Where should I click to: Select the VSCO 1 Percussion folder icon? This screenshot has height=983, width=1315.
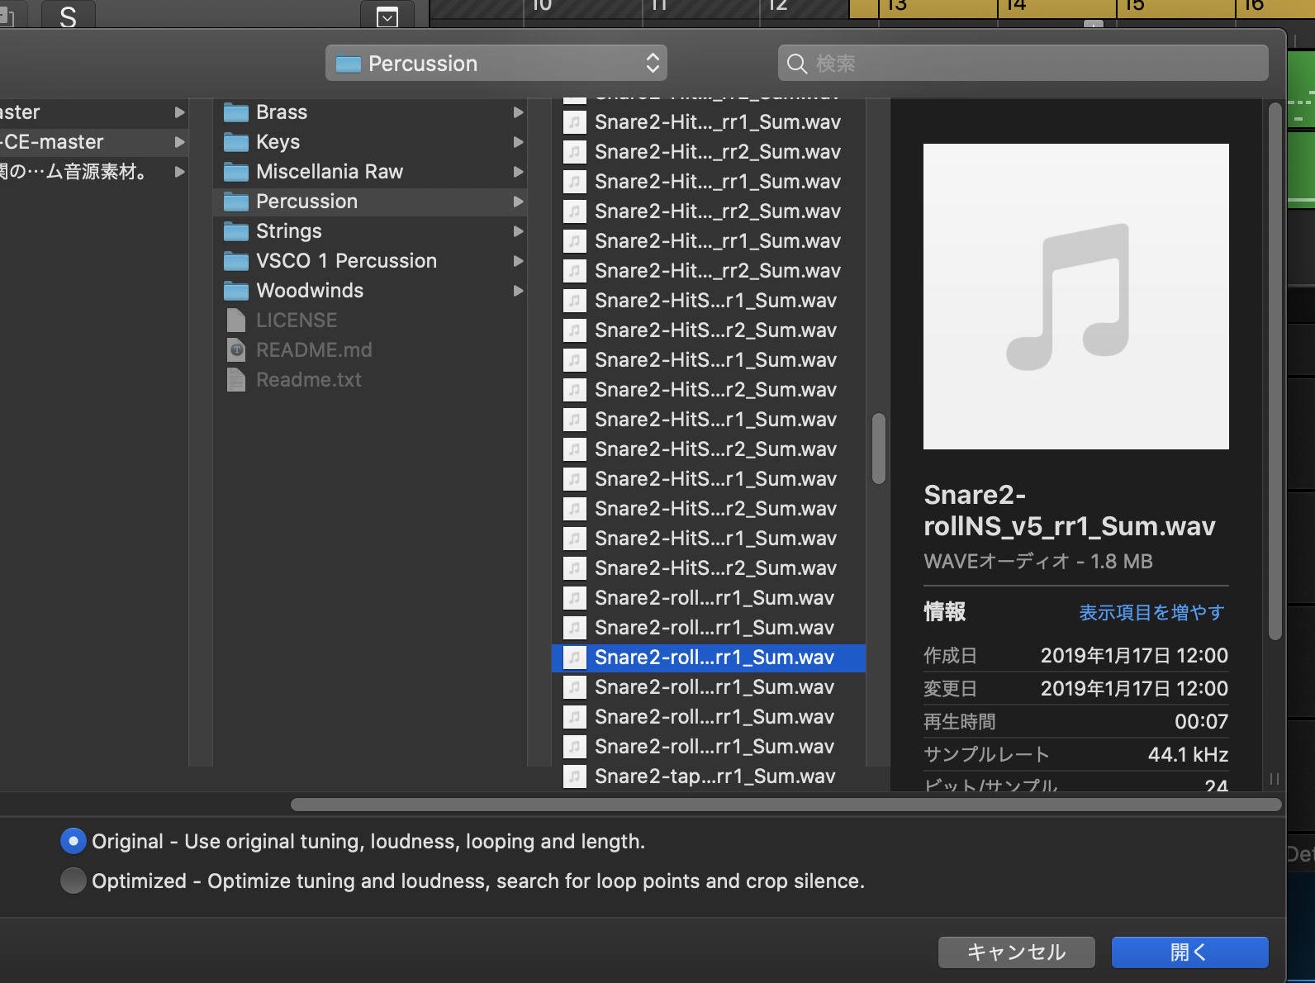[236, 261]
